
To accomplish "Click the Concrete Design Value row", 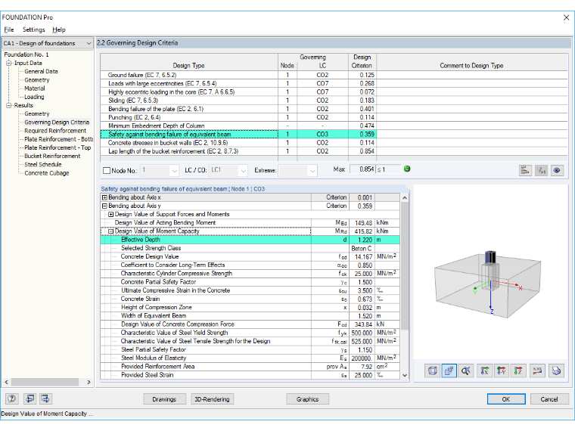I will click(250, 256).
